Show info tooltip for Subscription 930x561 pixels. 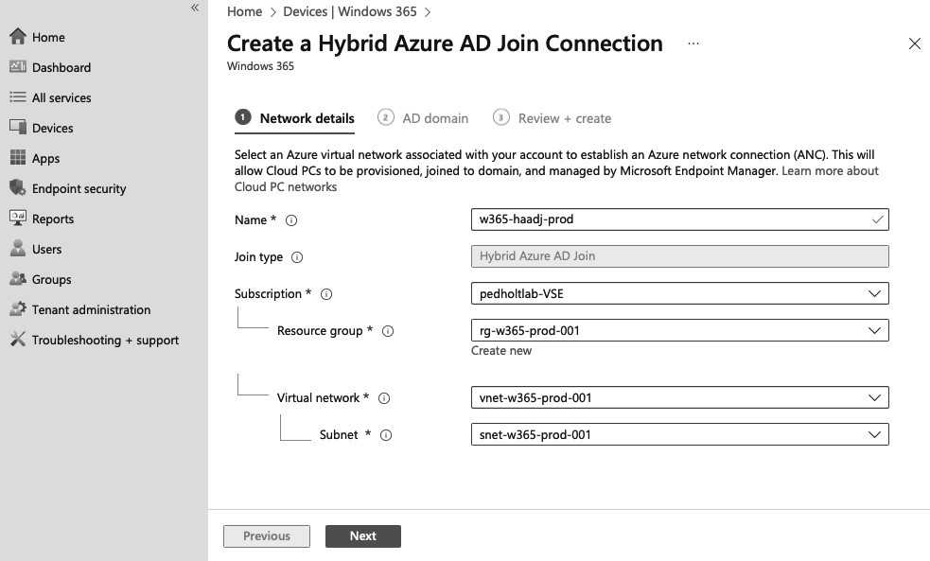point(326,294)
